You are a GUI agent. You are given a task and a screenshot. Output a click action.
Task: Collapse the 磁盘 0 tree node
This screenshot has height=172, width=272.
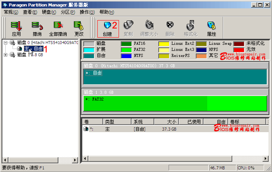(x=6, y=43)
